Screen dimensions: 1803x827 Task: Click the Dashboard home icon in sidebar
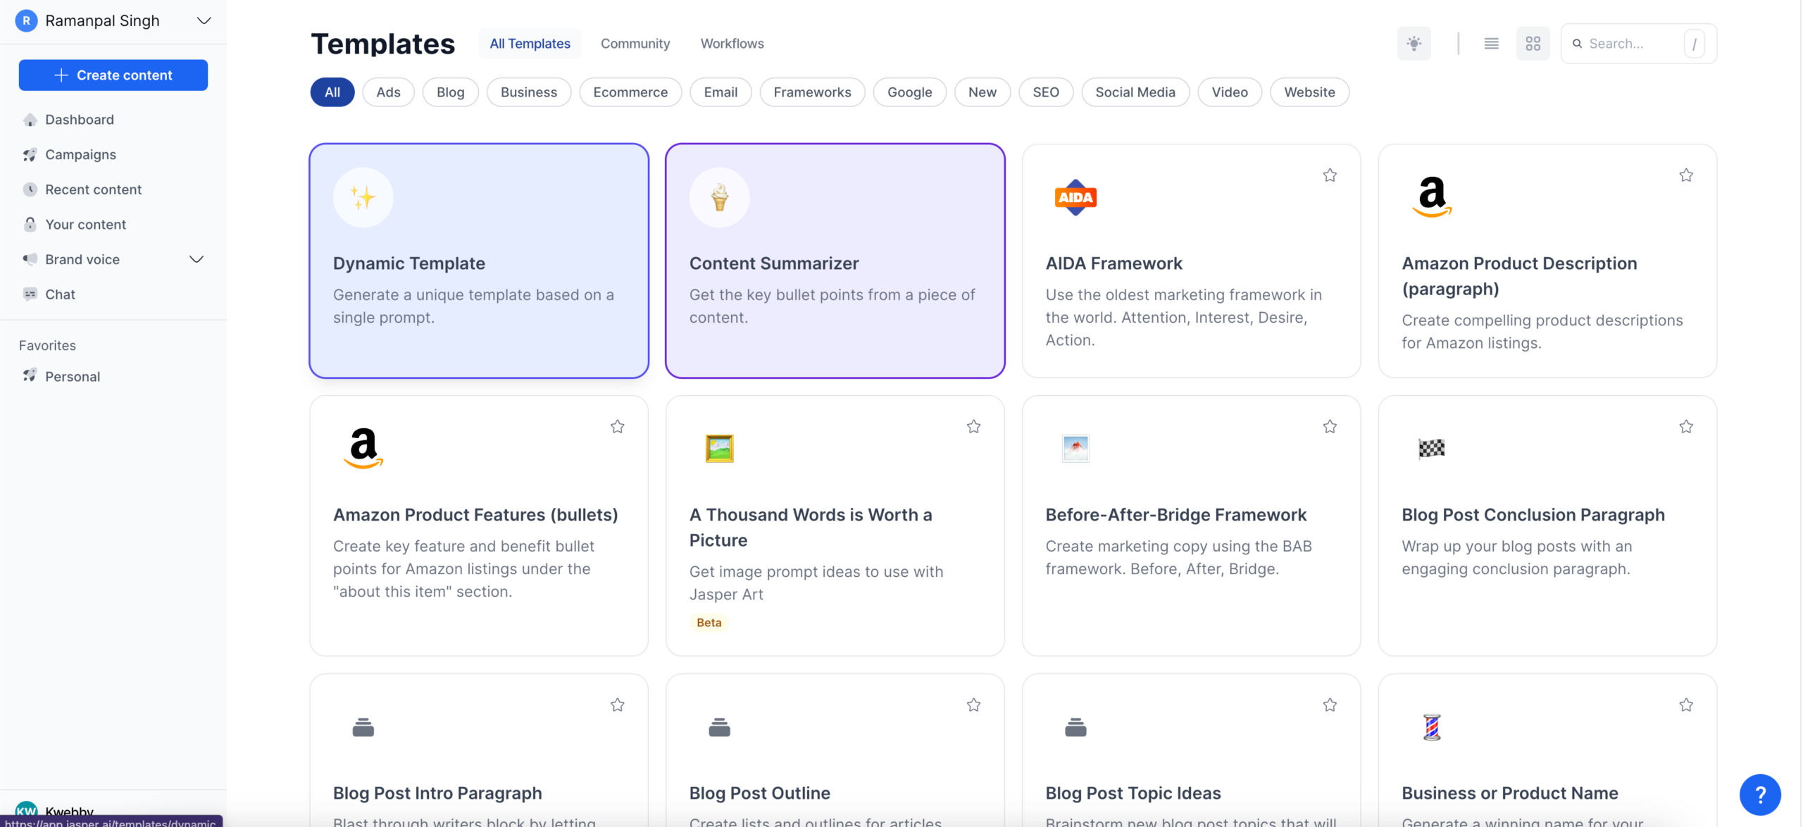30,120
